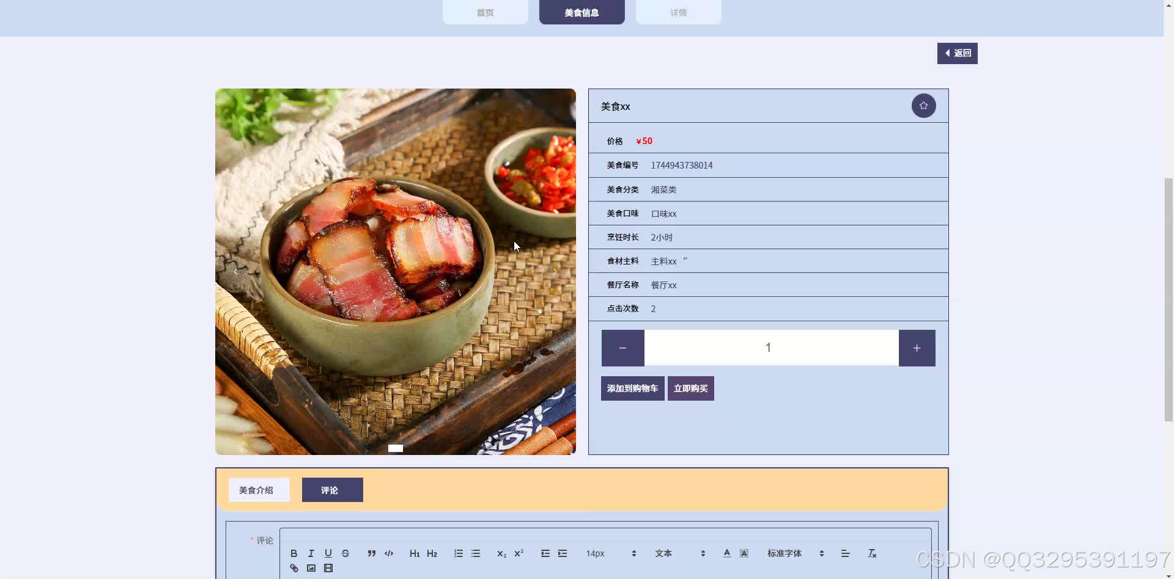Viewport: 1174px width, 579px height.
Task: Open the text color picker
Action: (x=726, y=553)
